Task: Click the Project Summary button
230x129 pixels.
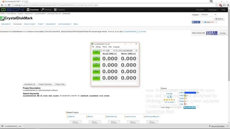Action: point(45,84)
